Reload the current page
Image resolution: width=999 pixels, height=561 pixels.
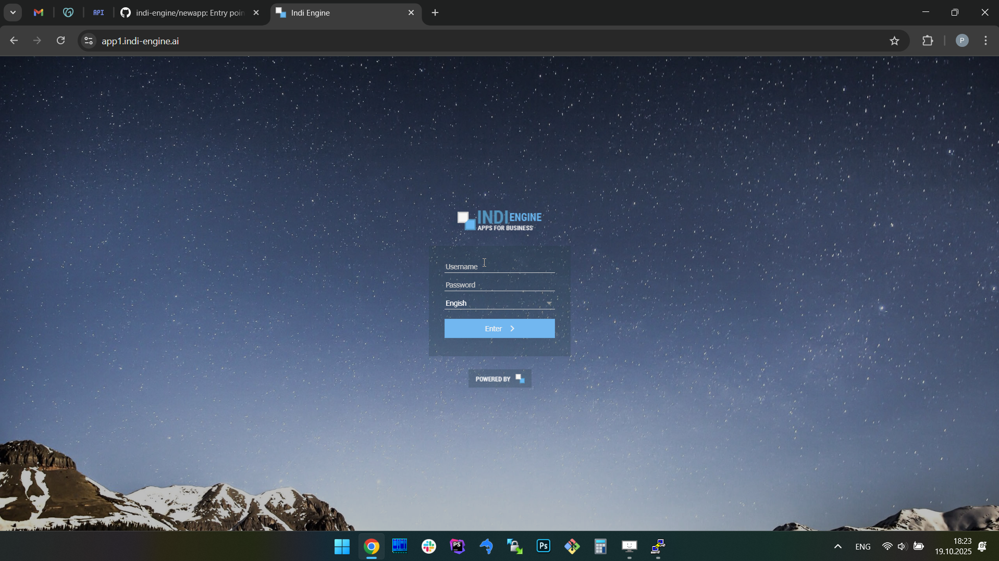[61, 41]
